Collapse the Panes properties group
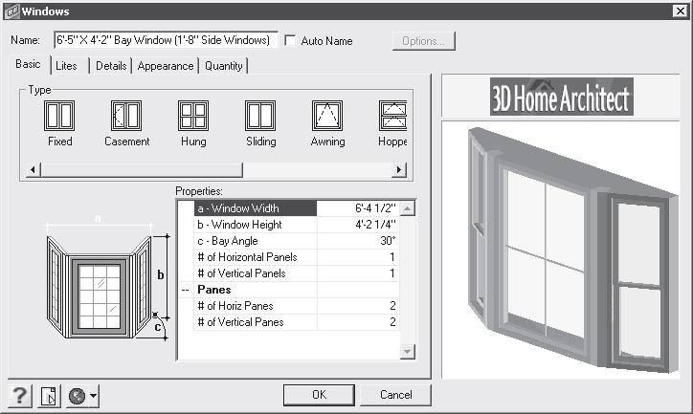This screenshot has height=414, width=693. point(185,289)
